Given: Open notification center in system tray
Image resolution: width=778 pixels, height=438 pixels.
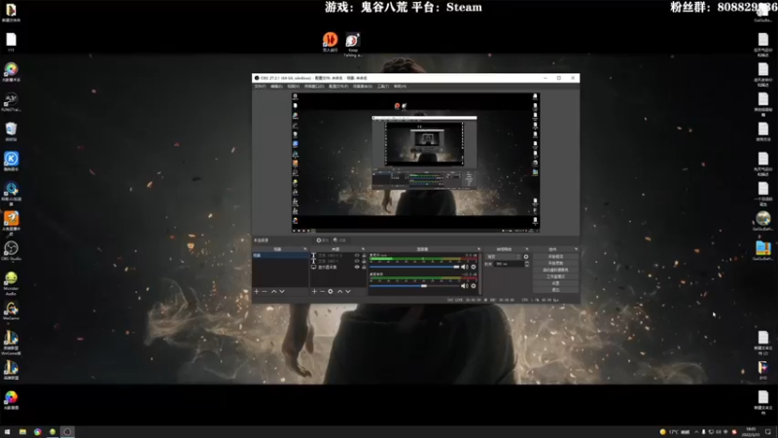Looking at the screenshot, I should pyautogui.click(x=767, y=431).
